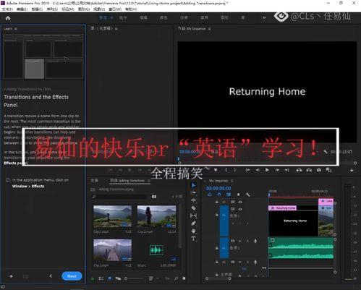Adjust Project panel thumbnail zoom slider
Screen dimensions: 361x290
coord(134,278)
